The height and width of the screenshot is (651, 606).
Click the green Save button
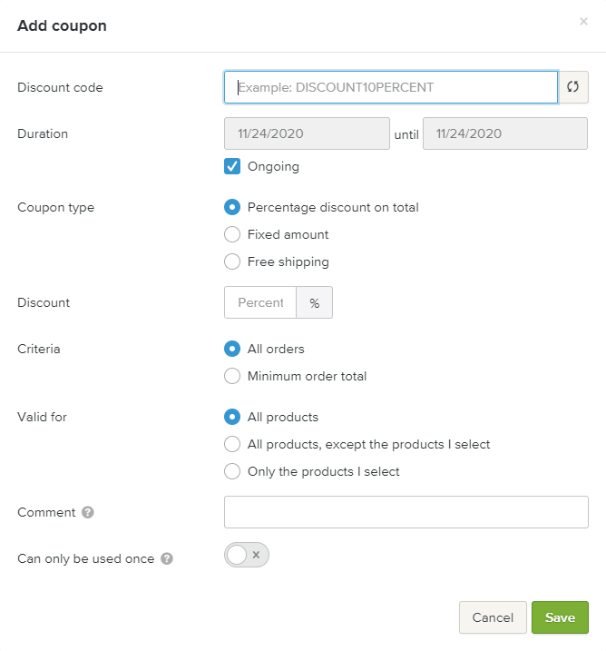(560, 617)
